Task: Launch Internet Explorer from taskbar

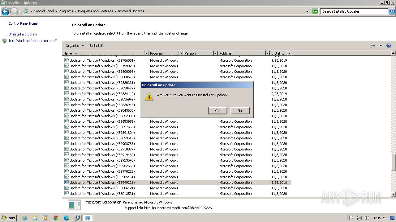Action: point(24,218)
